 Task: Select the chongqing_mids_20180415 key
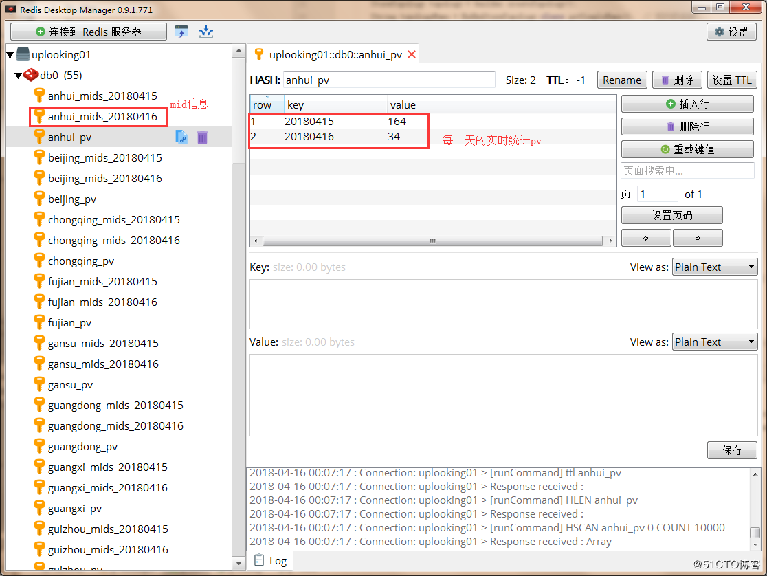coord(114,220)
